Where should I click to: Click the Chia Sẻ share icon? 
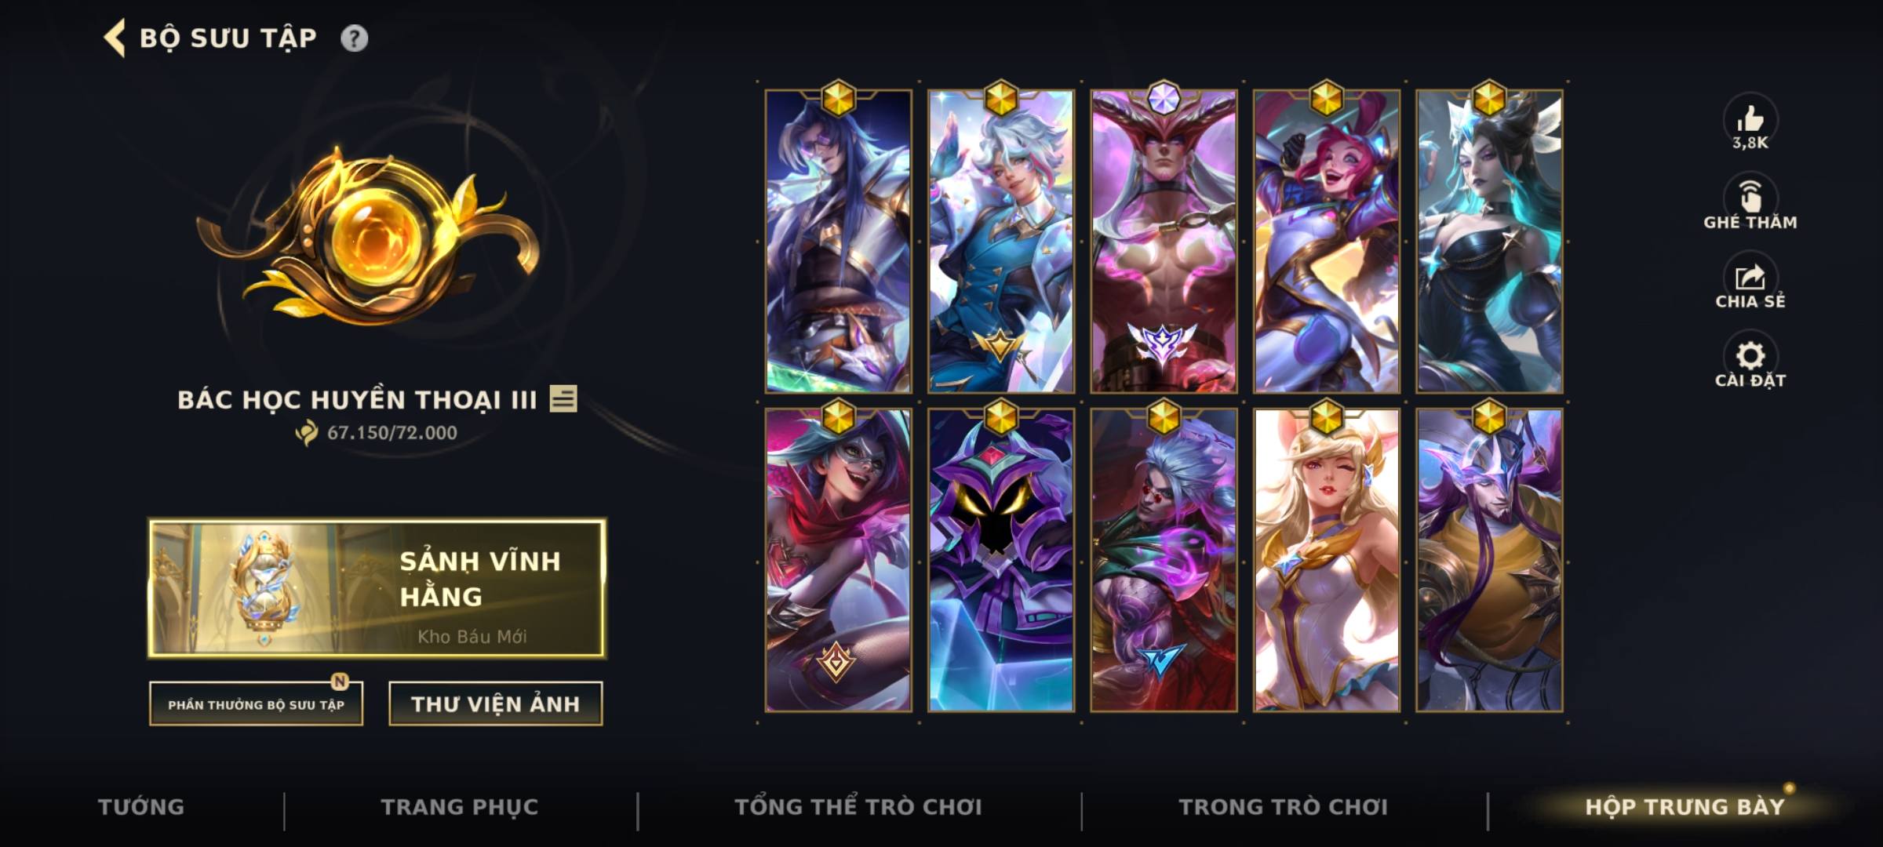point(1750,277)
